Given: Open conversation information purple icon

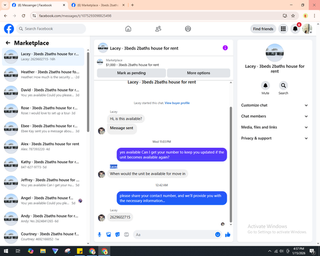Looking at the screenshot, I should [225, 48].
